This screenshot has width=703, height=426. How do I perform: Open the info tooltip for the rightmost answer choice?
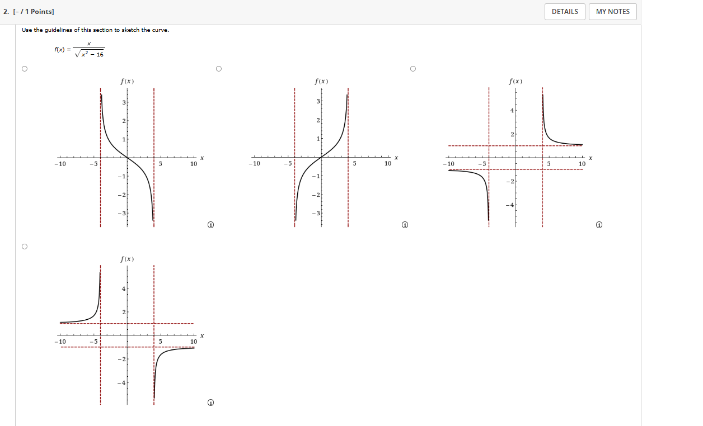(x=599, y=224)
